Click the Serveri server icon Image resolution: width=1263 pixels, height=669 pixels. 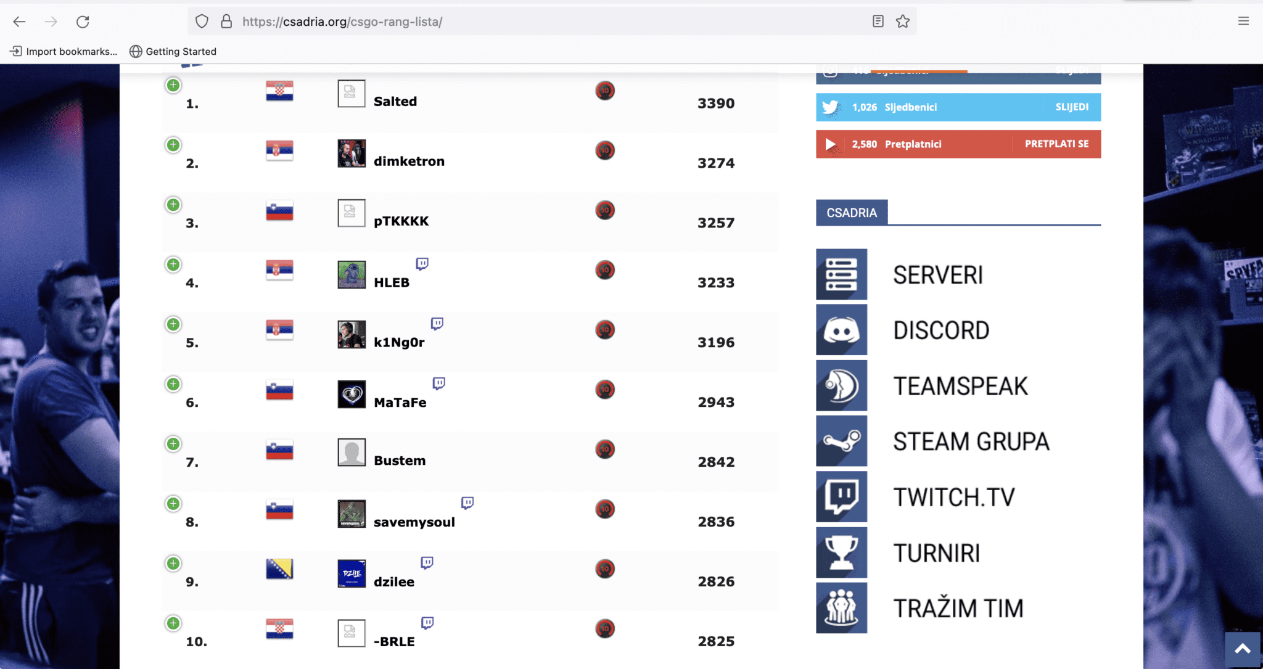[x=841, y=274]
